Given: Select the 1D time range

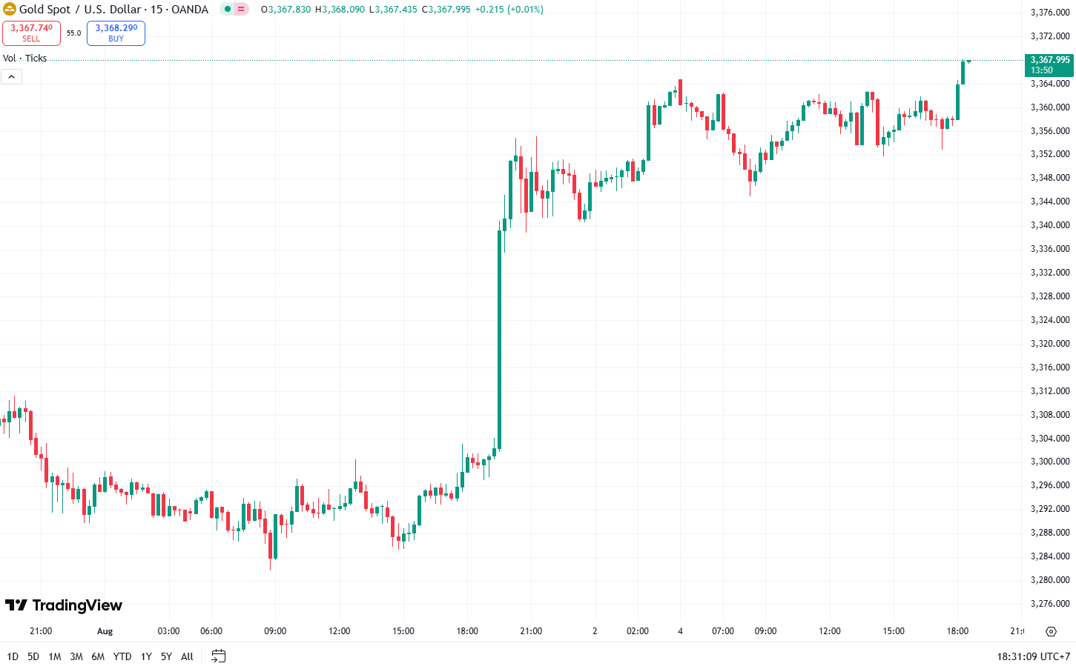Looking at the screenshot, I should coord(13,656).
